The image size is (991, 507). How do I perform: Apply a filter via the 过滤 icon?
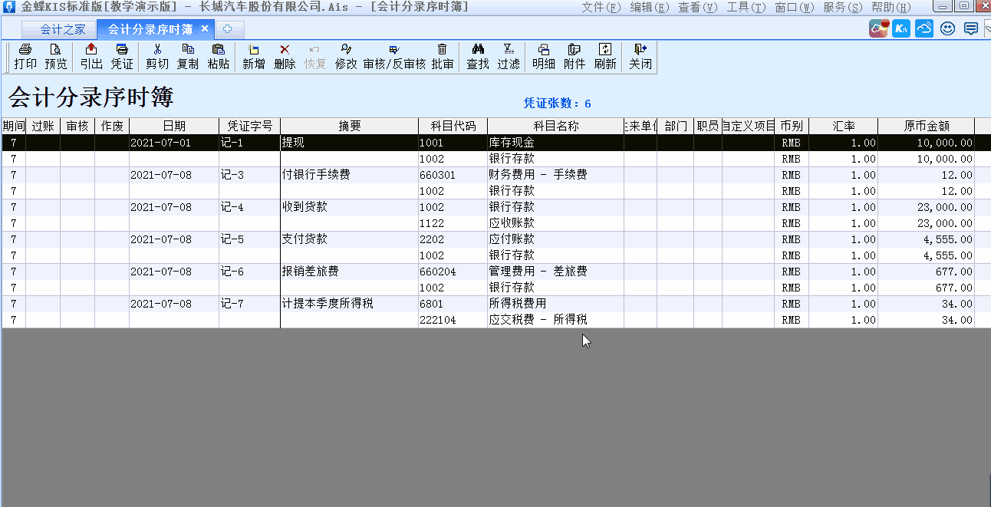(x=508, y=57)
